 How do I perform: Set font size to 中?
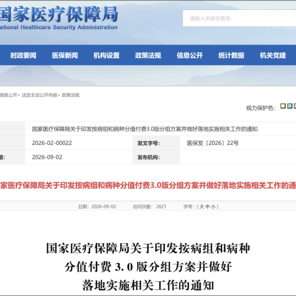[207, 207]
